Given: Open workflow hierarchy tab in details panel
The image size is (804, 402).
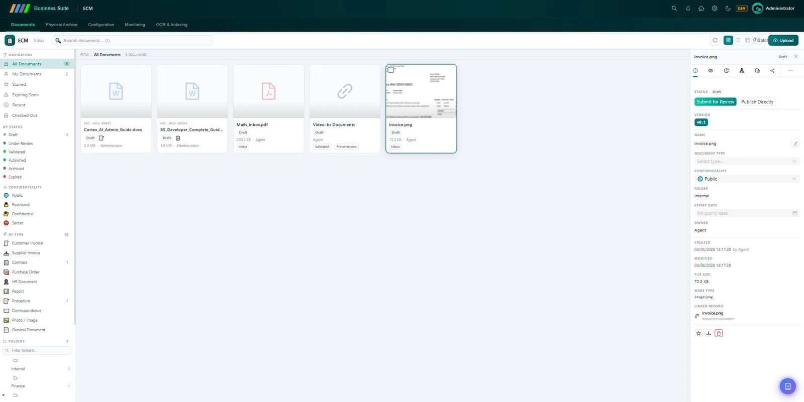Looking at the screenshot, I should tap(742, 71).
